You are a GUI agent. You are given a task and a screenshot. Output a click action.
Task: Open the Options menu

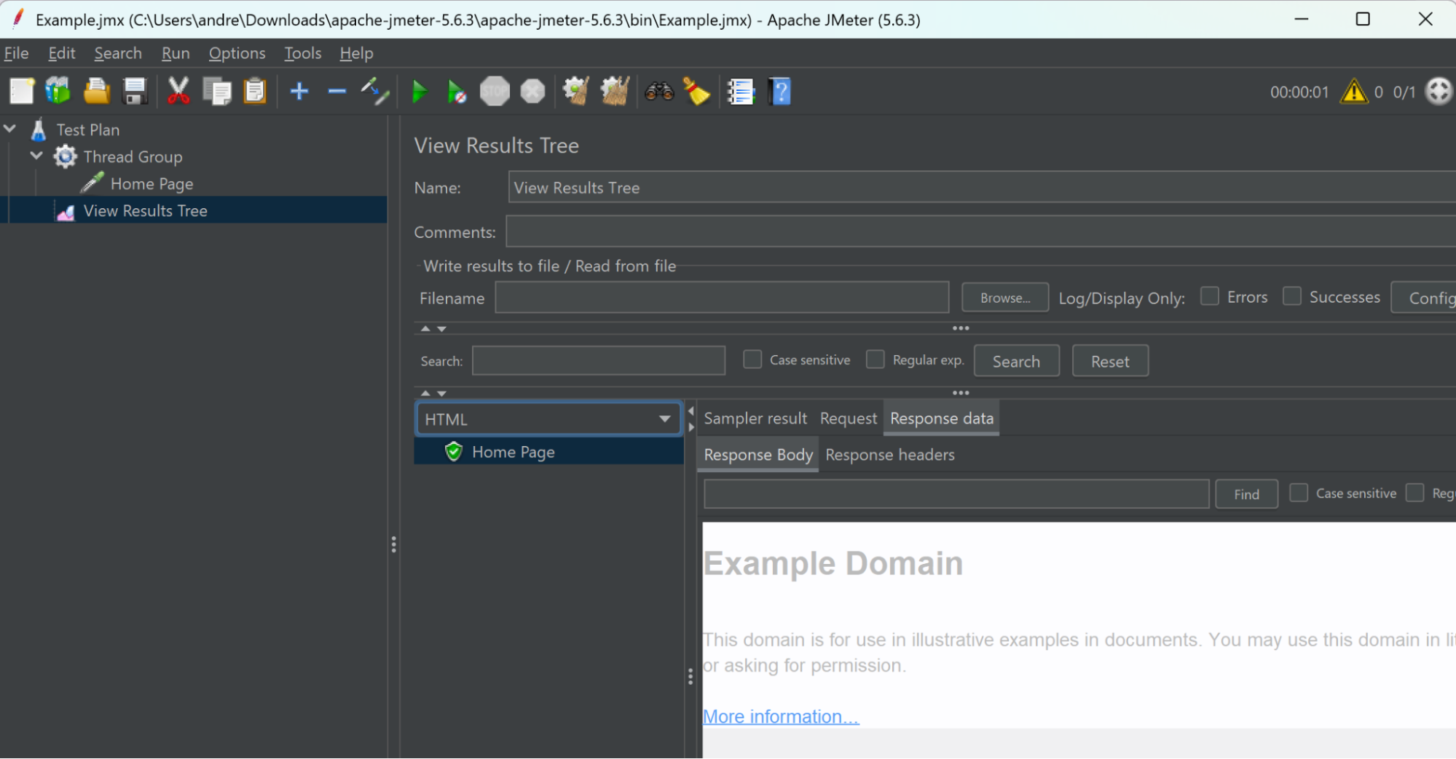coord(237,53)
